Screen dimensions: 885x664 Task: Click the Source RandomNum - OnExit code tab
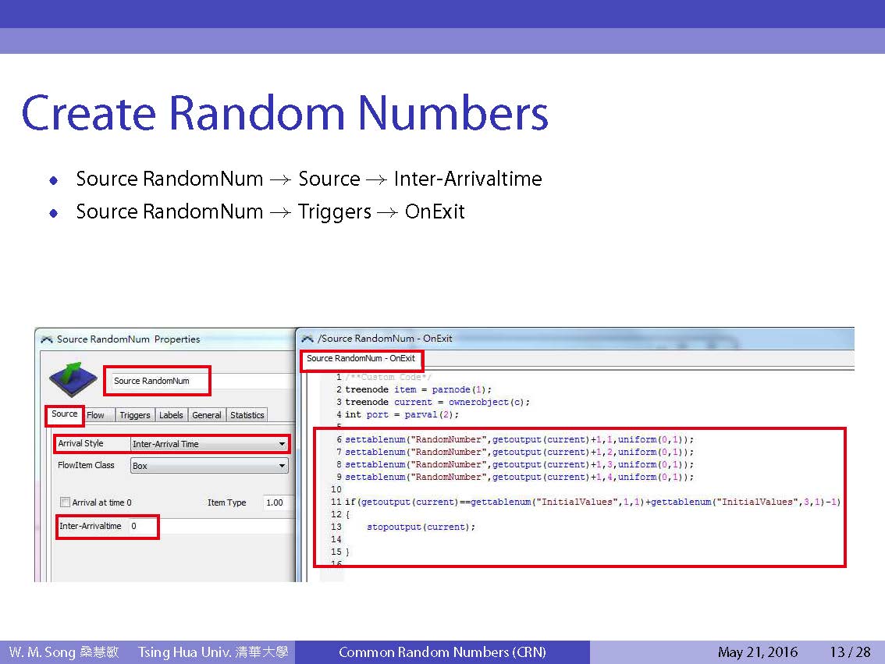pyautogui.click(x=361, y=359)
